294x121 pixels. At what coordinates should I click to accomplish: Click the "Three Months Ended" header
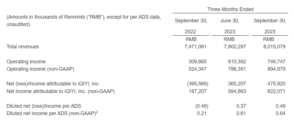230,9
